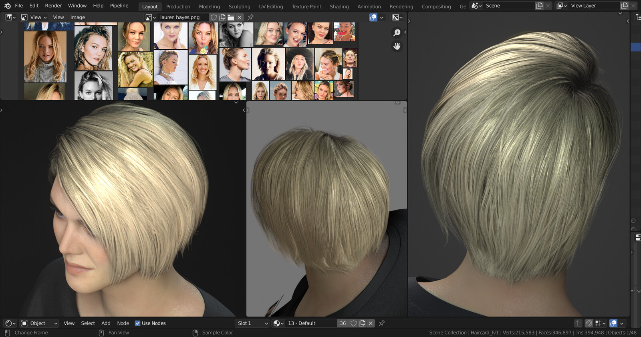This screenshot has height=337, width=641.
Task: Toggle the node editor pin icon
Action: 382,323
